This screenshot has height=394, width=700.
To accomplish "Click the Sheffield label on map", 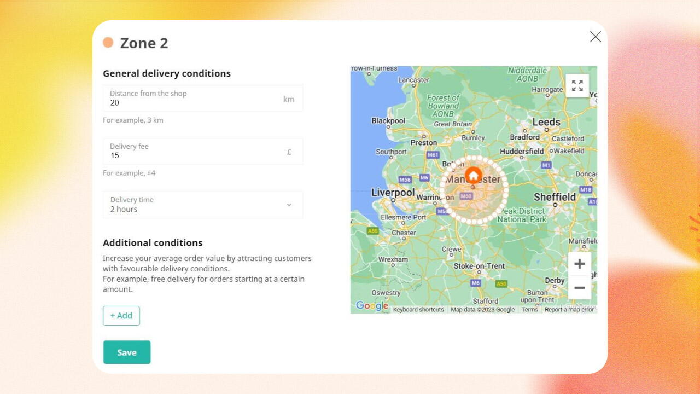I will [x=555, y=197].
